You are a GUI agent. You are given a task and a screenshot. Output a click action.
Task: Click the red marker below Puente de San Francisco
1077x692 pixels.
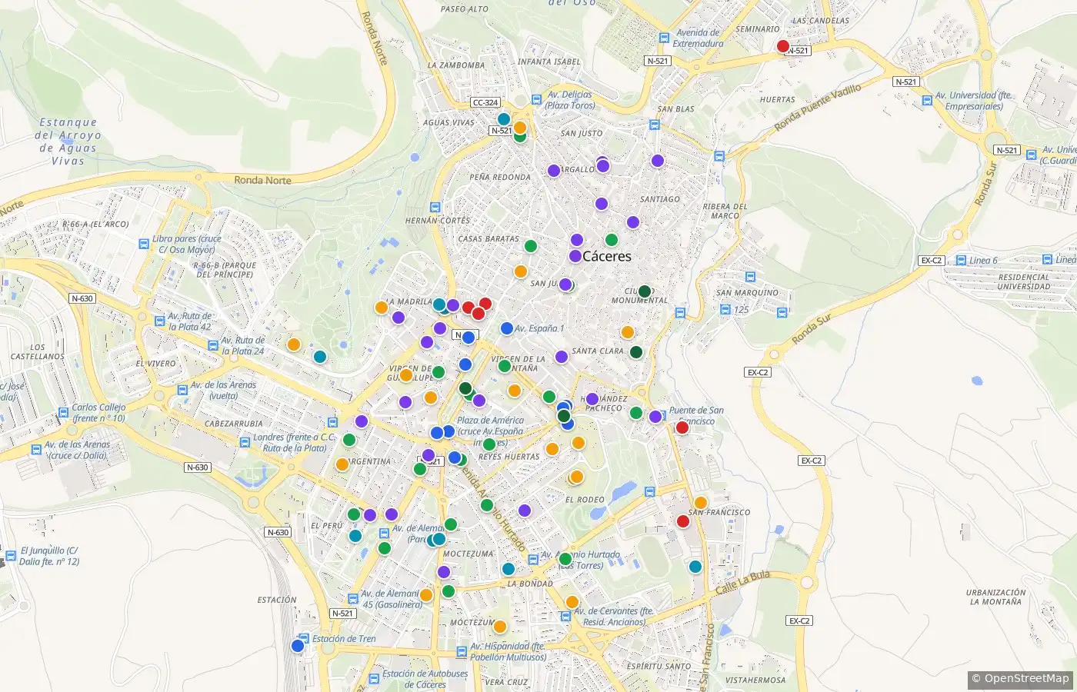[682, 428]
